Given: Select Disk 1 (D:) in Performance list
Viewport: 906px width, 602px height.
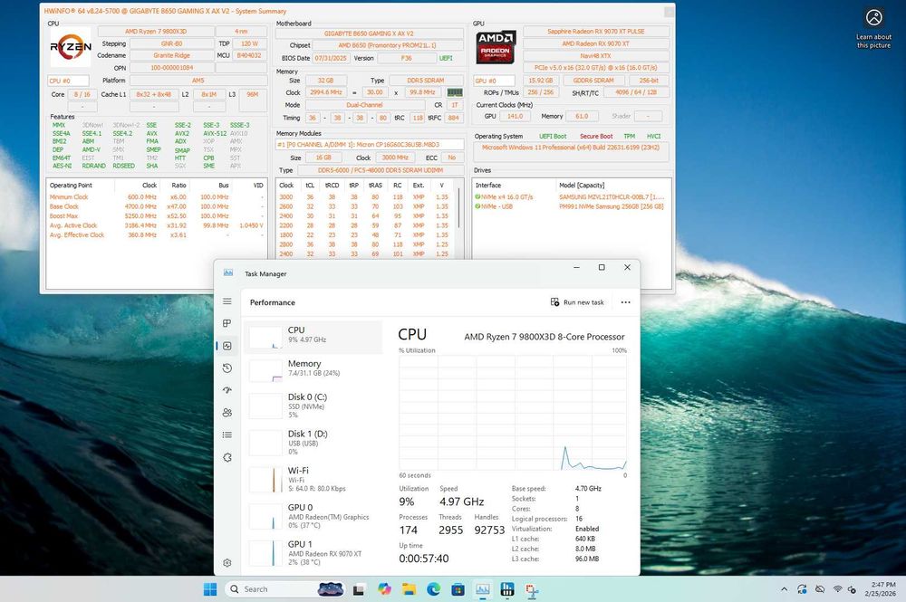Looking at the screenshot, I should coord(313,443).
